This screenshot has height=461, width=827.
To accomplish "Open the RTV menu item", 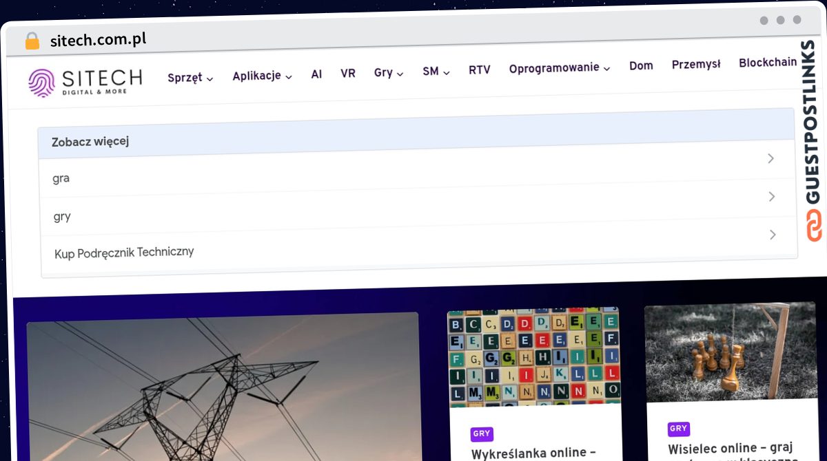I will pos(480,70).
